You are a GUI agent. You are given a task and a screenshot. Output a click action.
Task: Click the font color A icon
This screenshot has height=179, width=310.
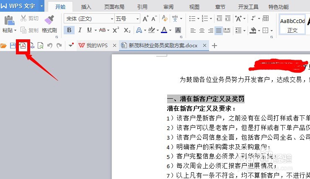(x=164, y=30)
